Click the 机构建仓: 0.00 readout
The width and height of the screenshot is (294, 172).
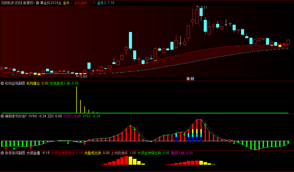pos(38,83)
